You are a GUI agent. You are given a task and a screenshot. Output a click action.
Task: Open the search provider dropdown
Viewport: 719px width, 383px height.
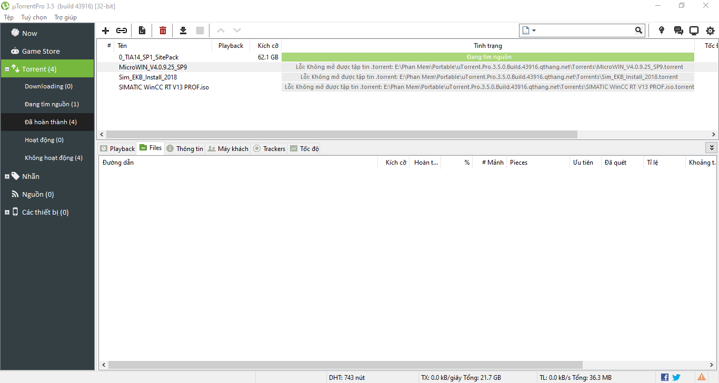tap(528, 31)
